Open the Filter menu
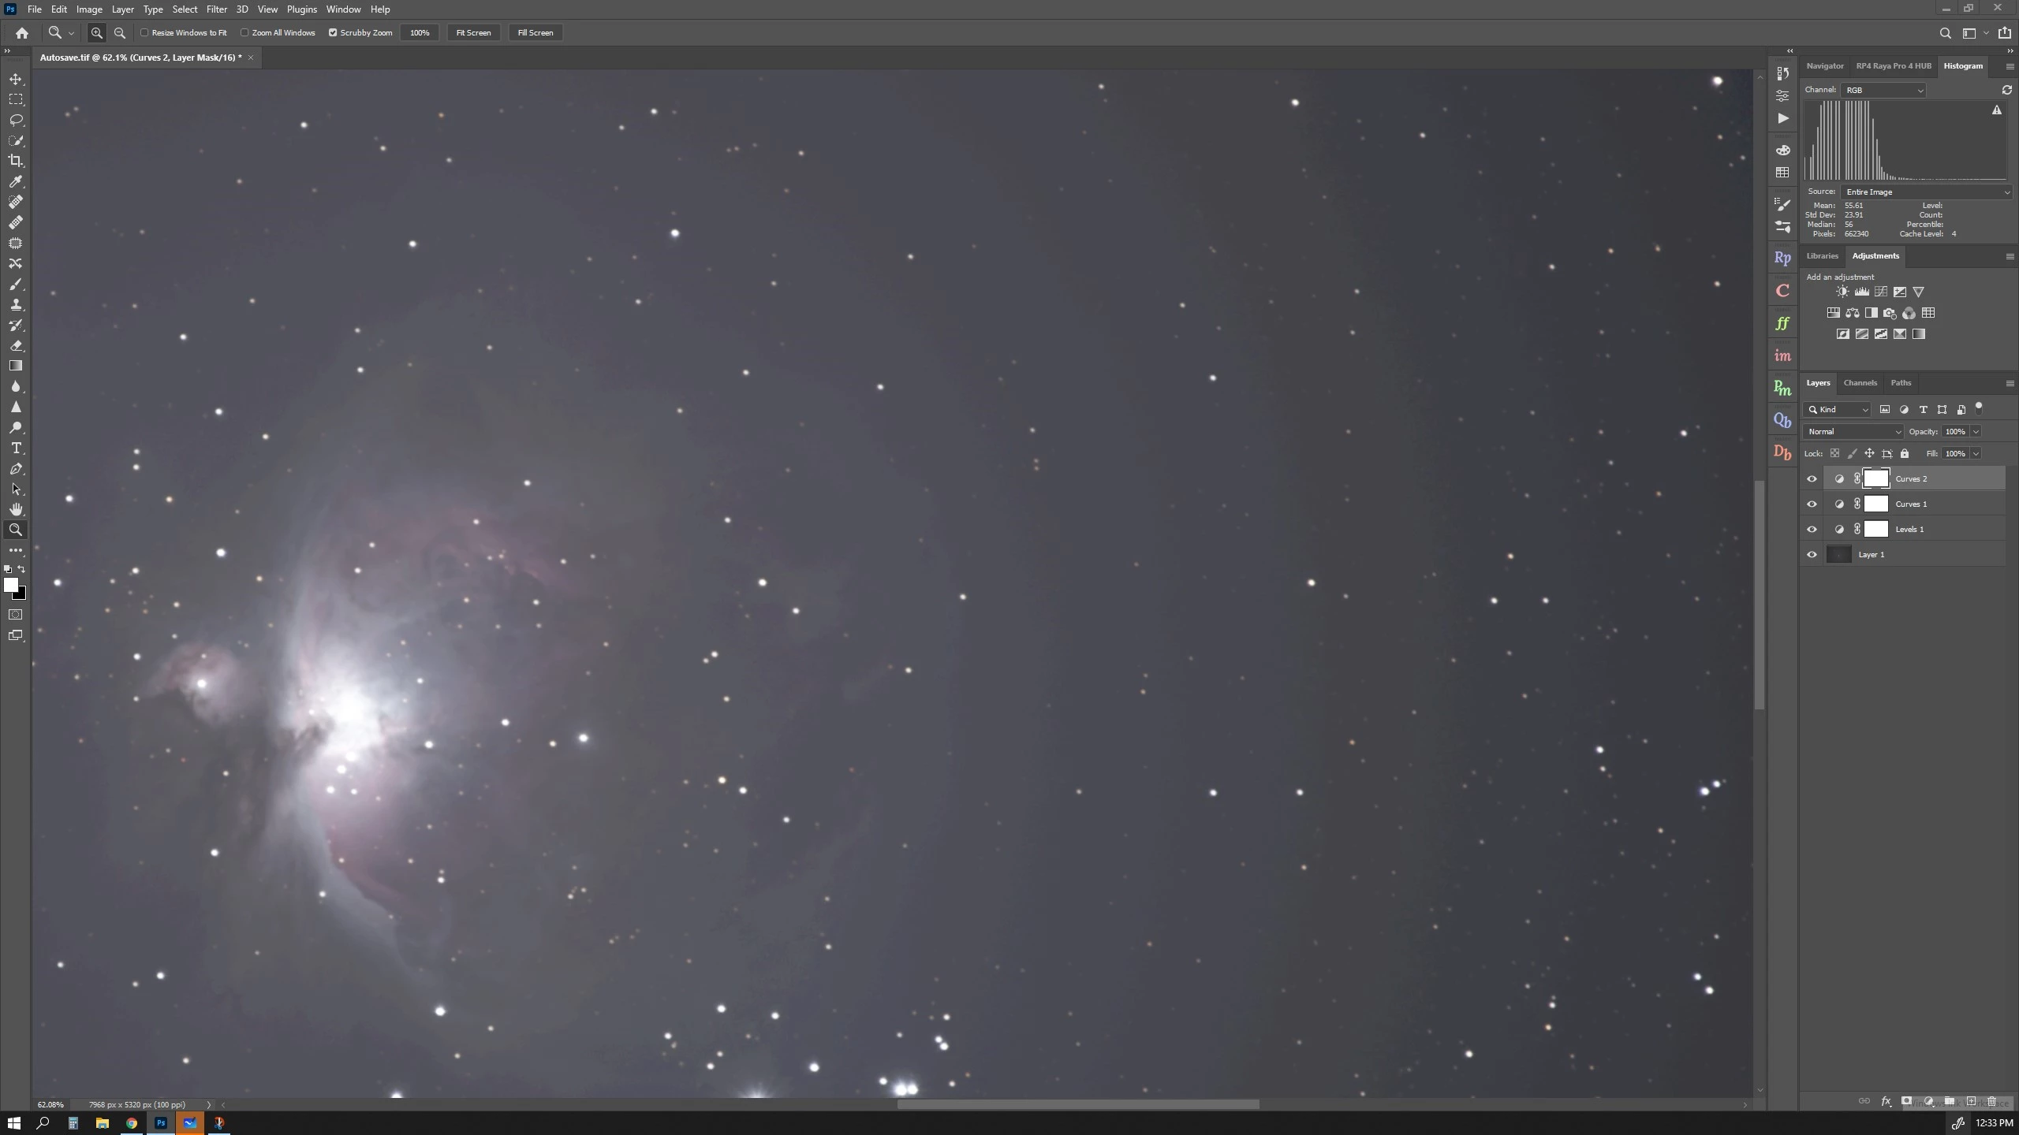The width and height of the screenshot is (2019, 1135). pos(216,9)
